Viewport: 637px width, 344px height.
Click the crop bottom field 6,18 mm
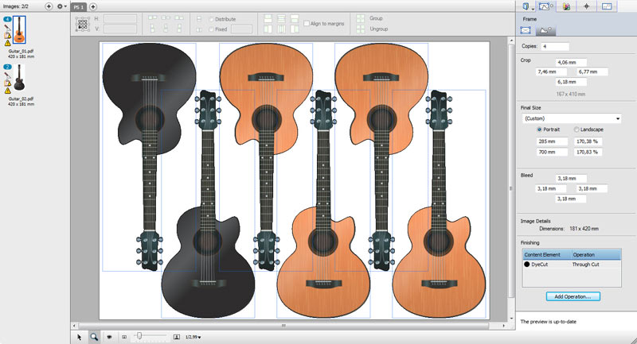coord(571,82)
